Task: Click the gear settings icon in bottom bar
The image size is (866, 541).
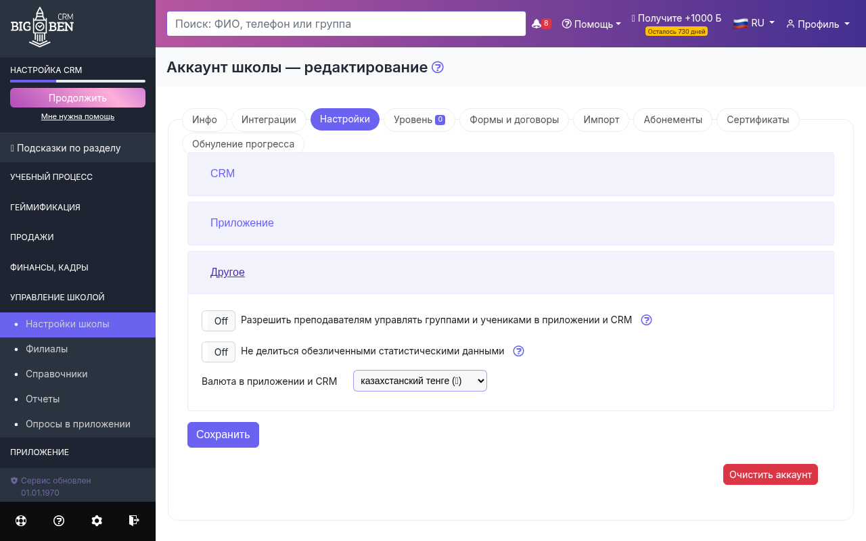Action: click(x=96, y=521)
